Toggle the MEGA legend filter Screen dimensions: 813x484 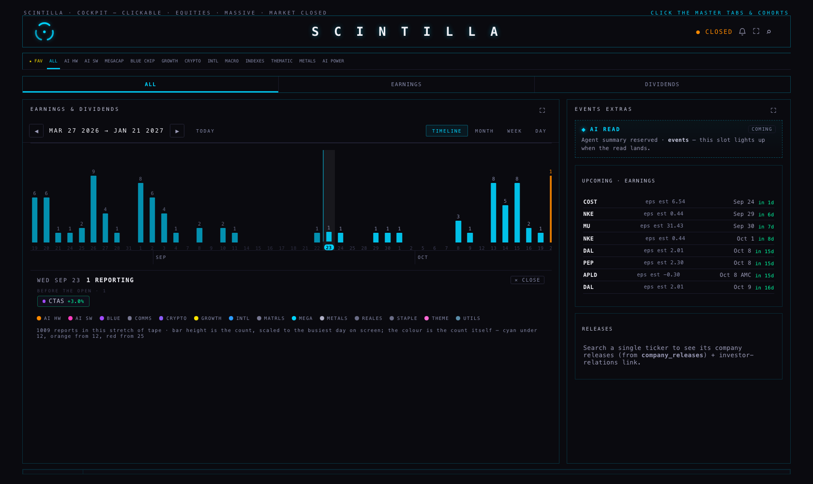pos(302,318)
